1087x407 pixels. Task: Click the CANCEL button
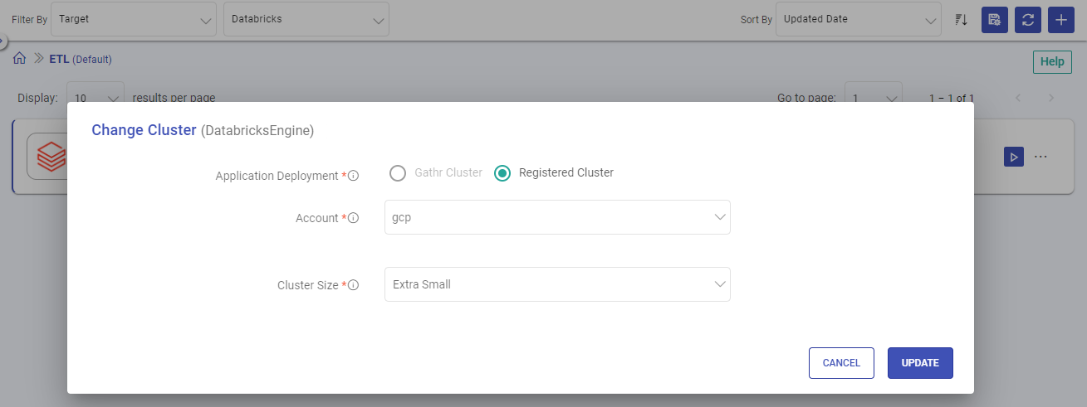click(841, 363)
